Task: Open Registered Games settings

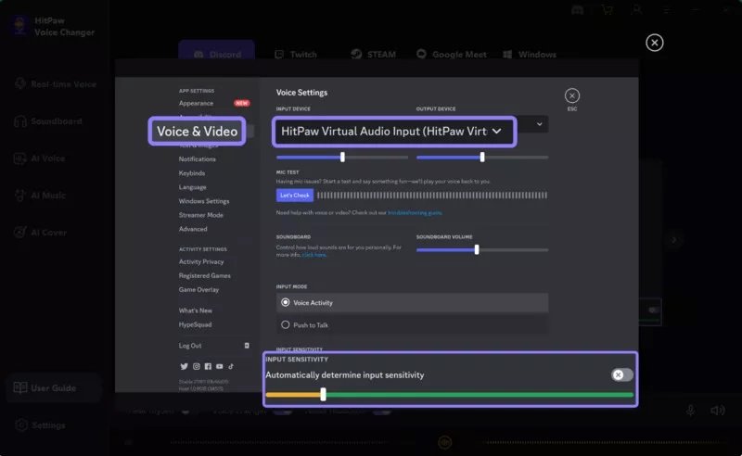Action: (204, 275)
